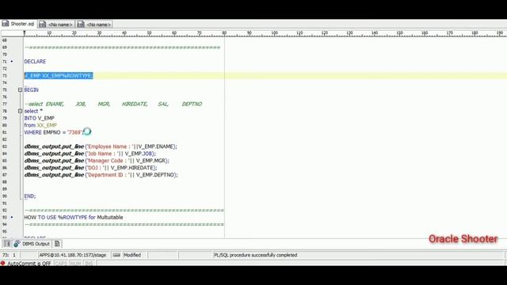Click 'PL/SQL procedure successfully completed' status message

(x=255, y=255)
